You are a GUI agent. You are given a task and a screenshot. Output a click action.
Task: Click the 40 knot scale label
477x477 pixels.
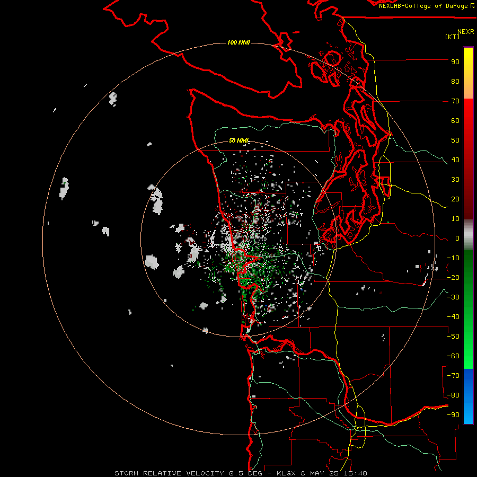(455, 160)
